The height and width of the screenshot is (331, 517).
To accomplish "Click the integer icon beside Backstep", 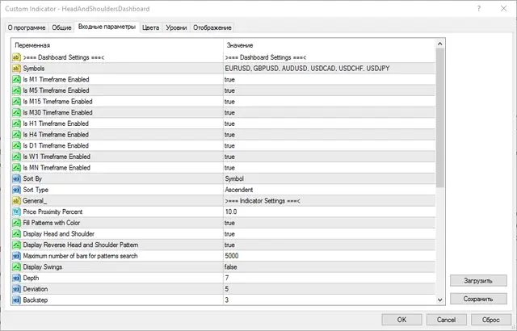I will (x=16, y=300).
